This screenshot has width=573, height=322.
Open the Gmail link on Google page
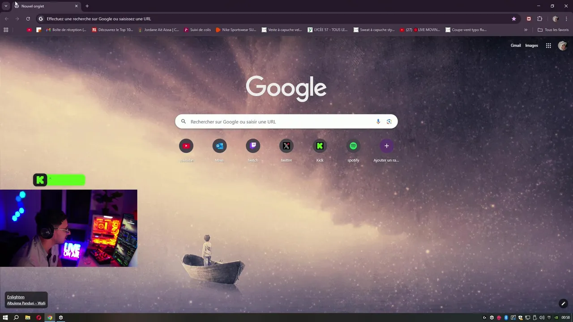[516, 46]
